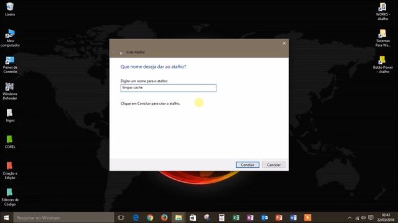Screen dimensions: 398x223
Task: Open File Explorer from the taskbar
Action: [178, 217]
